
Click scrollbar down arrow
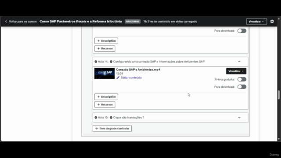point(279,139)
